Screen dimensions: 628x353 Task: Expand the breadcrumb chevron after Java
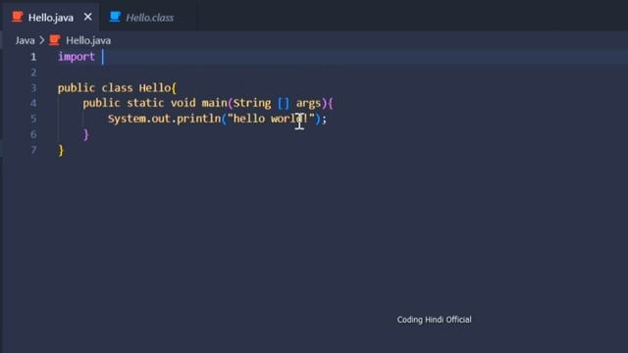pyautogui.click(x=42, y=40)
